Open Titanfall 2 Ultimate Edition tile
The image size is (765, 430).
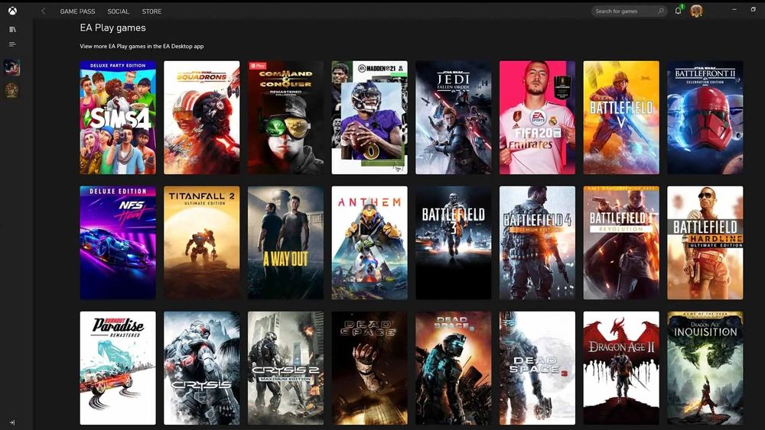pyautogui.click(x=202, y=243)
